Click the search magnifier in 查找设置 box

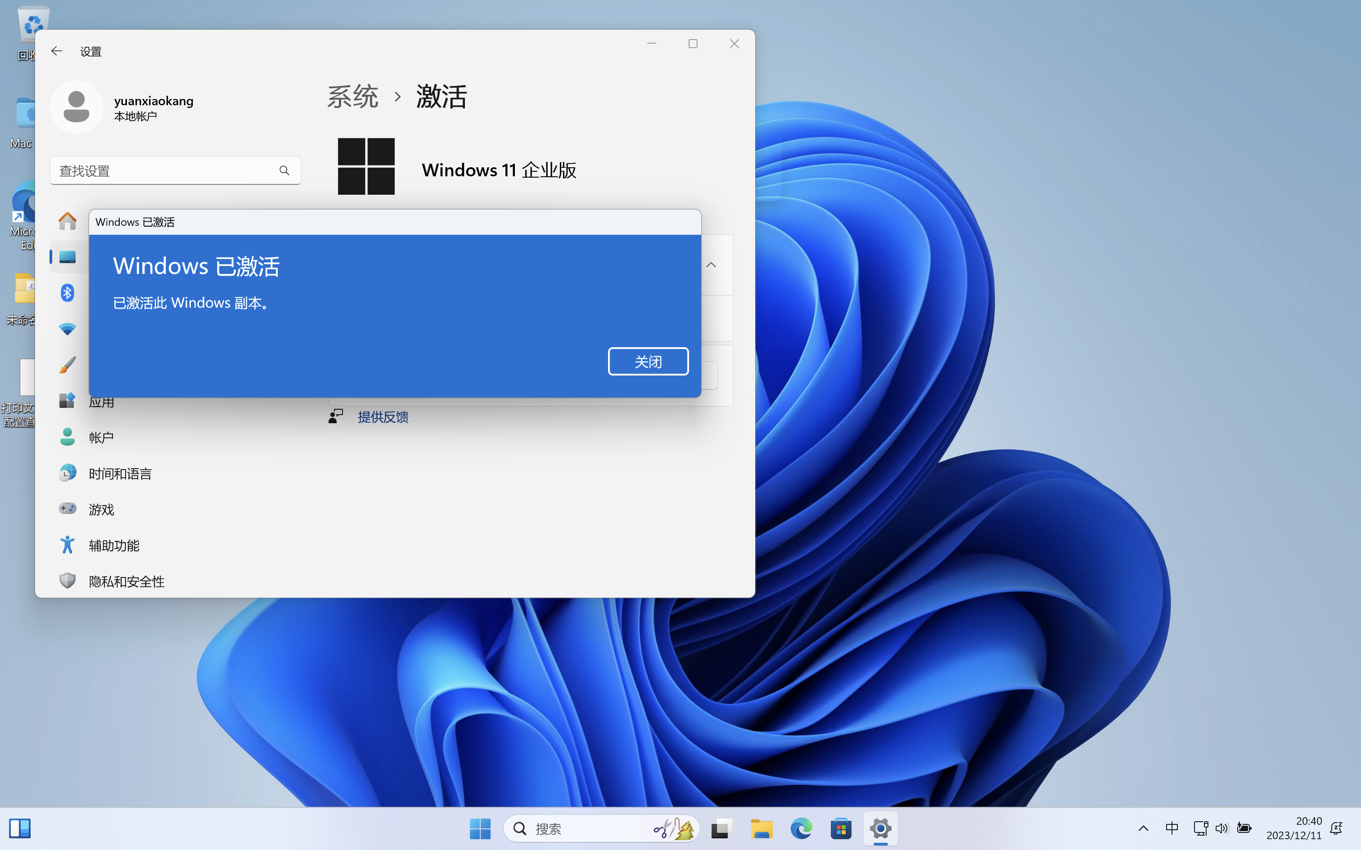(284, 170)
